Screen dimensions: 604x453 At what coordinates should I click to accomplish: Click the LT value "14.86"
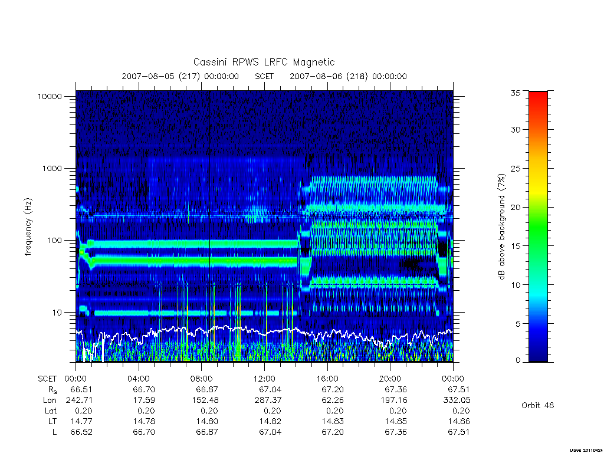[459, 421]
